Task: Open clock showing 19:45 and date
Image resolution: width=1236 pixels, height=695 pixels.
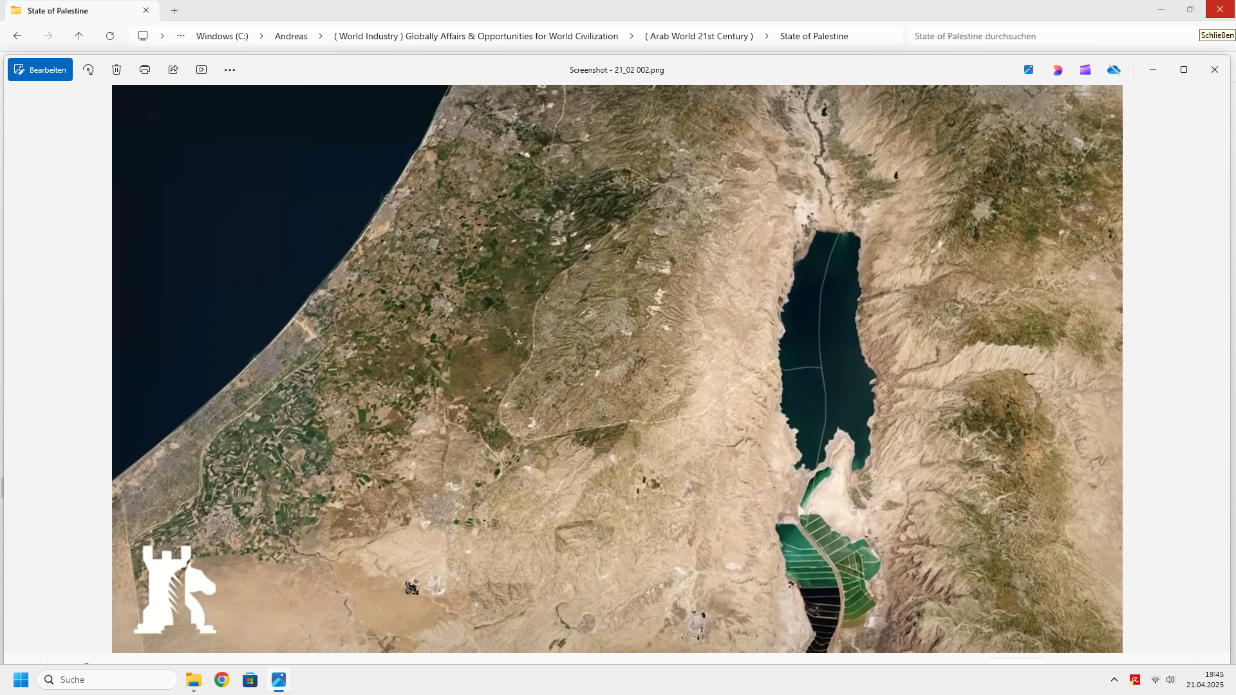Action: coord(1205,680)
